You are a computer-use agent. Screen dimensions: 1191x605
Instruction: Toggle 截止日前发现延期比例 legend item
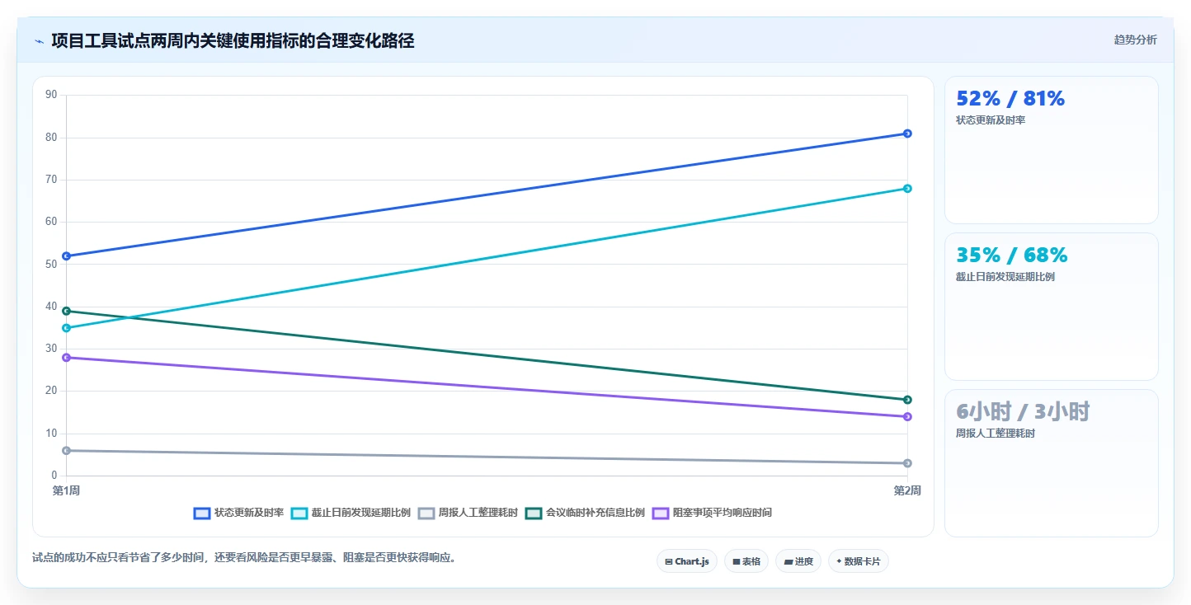coord(351,513)
